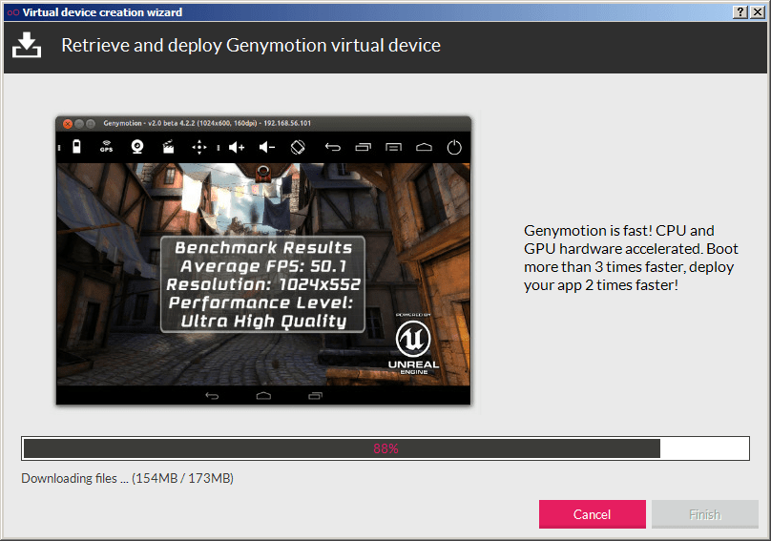Click the four-arrow move icon in preview
Image resolution: width=771 pixels, height=541 pixels.
point(199,147)
